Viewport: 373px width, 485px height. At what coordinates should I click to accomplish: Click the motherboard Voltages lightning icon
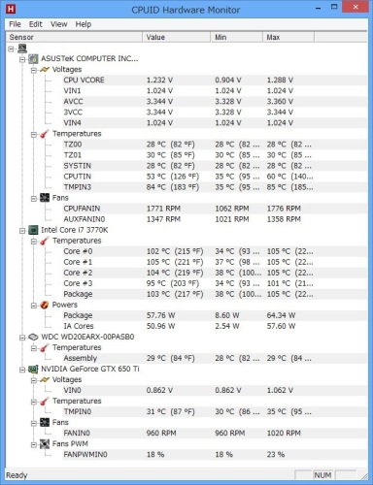pyautogui.click(x=45, y=70)
